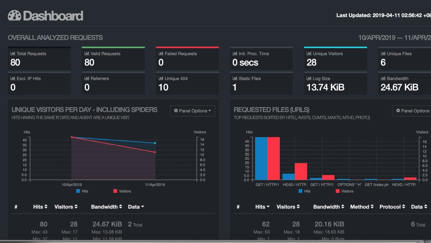
Task: Open Data column dropdown in visitors table
Action: (x=136, y=207)
